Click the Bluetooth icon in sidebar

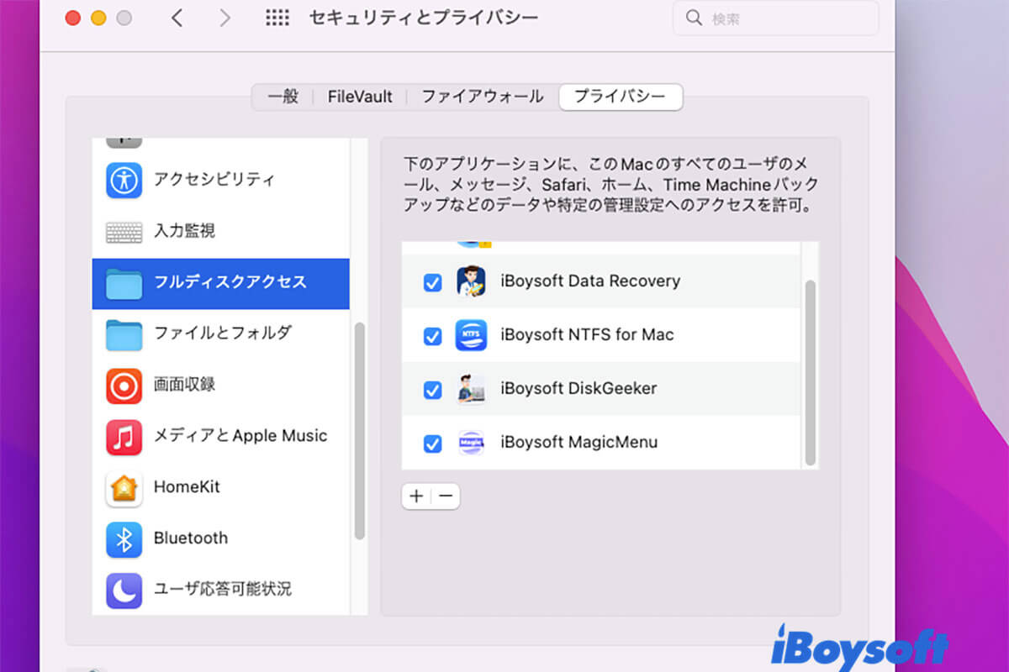pos(124,539)
